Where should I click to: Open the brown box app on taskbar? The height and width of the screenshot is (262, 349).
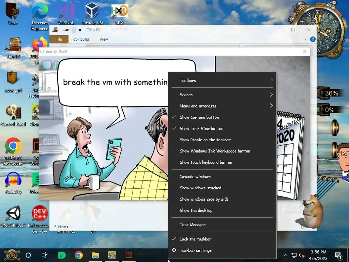coord(128,255)
